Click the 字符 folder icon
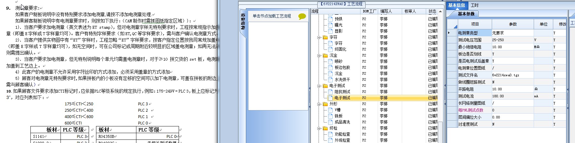Image resolution: width=575 pixels, height=143 pixels. click(x=325, y=37)
